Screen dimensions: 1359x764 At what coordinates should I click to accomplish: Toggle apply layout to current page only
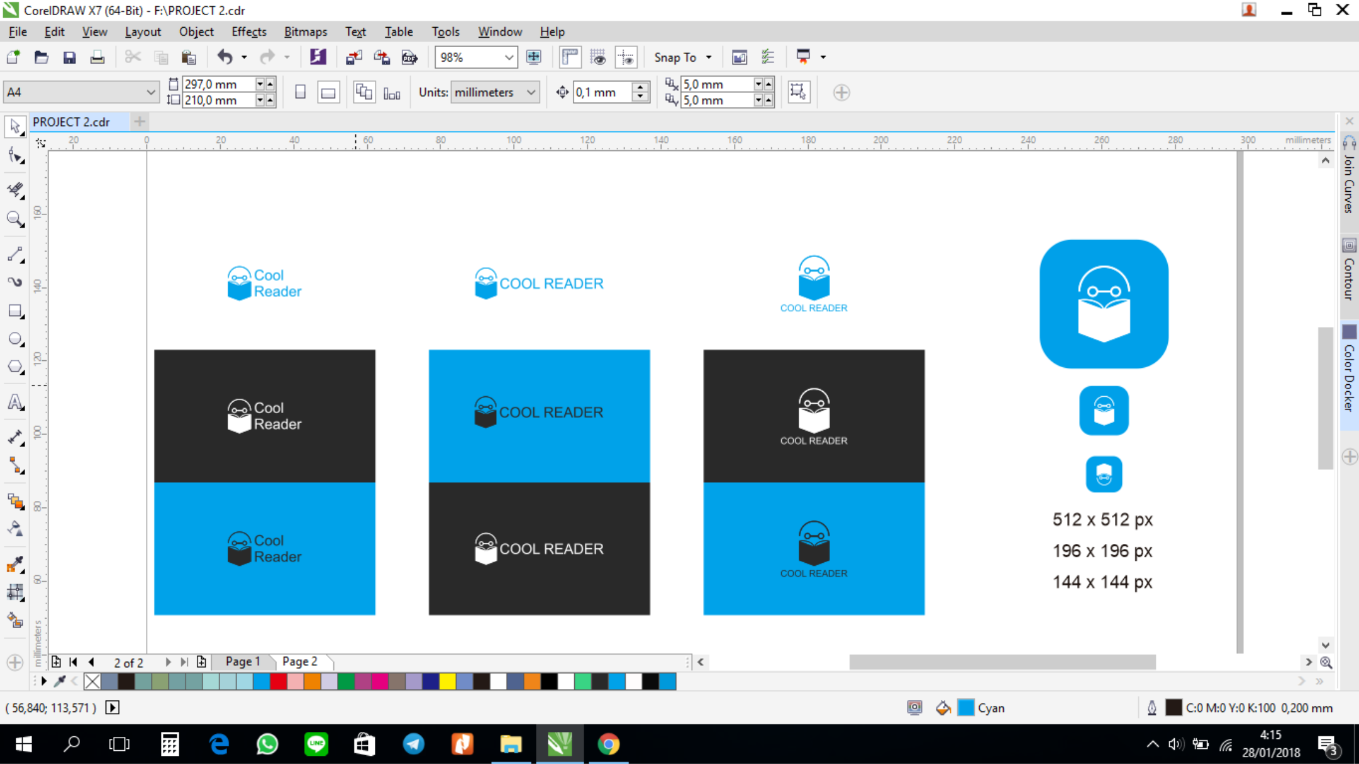(392, 92)
